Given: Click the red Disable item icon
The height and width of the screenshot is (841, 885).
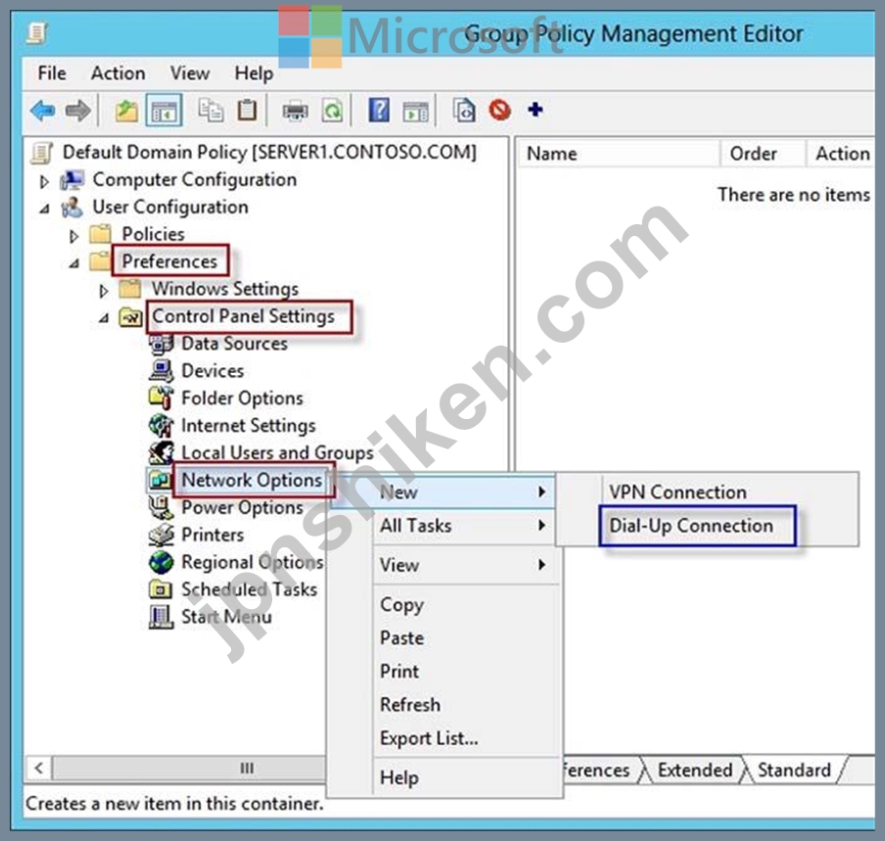Looking at the screenshot, I should (499, 110).
